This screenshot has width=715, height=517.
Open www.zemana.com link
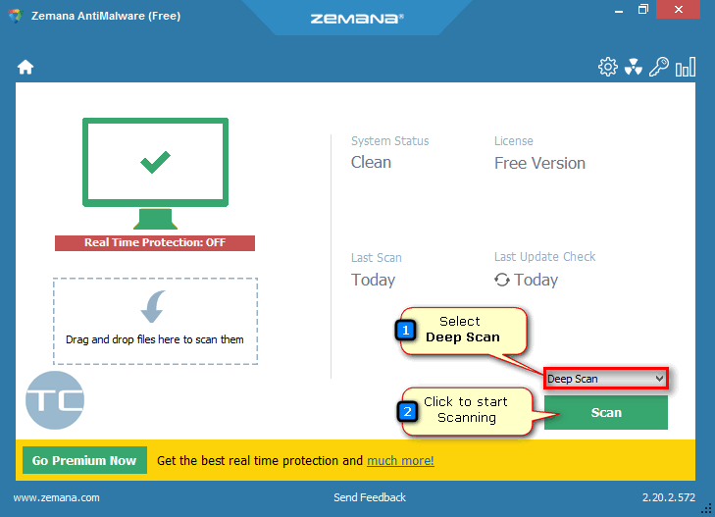point(56,497)
